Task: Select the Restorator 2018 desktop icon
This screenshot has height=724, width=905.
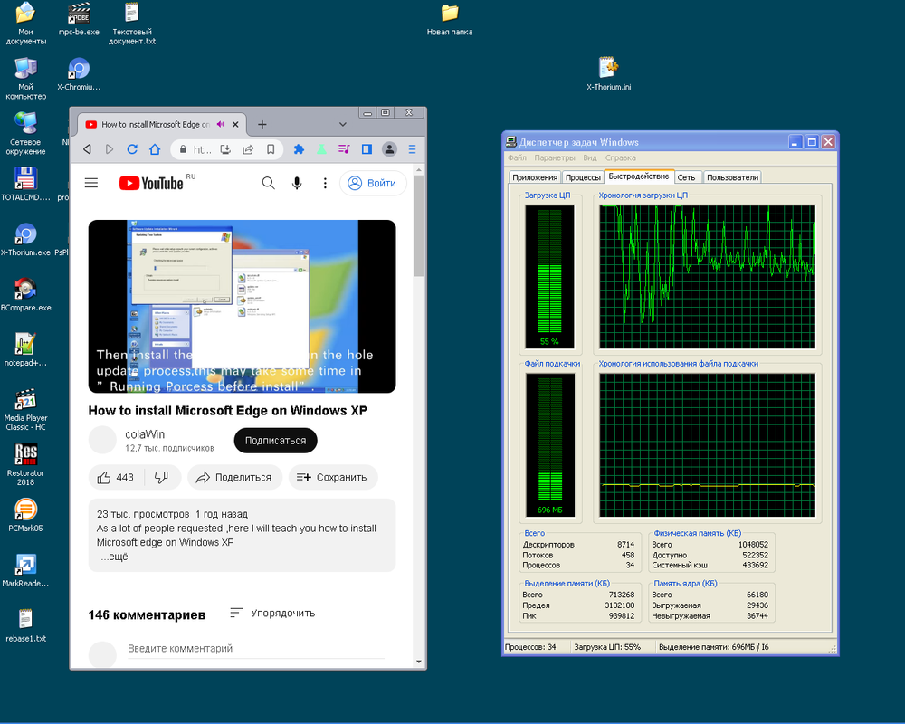Action: pyautogui.click(x=25, y=464)
